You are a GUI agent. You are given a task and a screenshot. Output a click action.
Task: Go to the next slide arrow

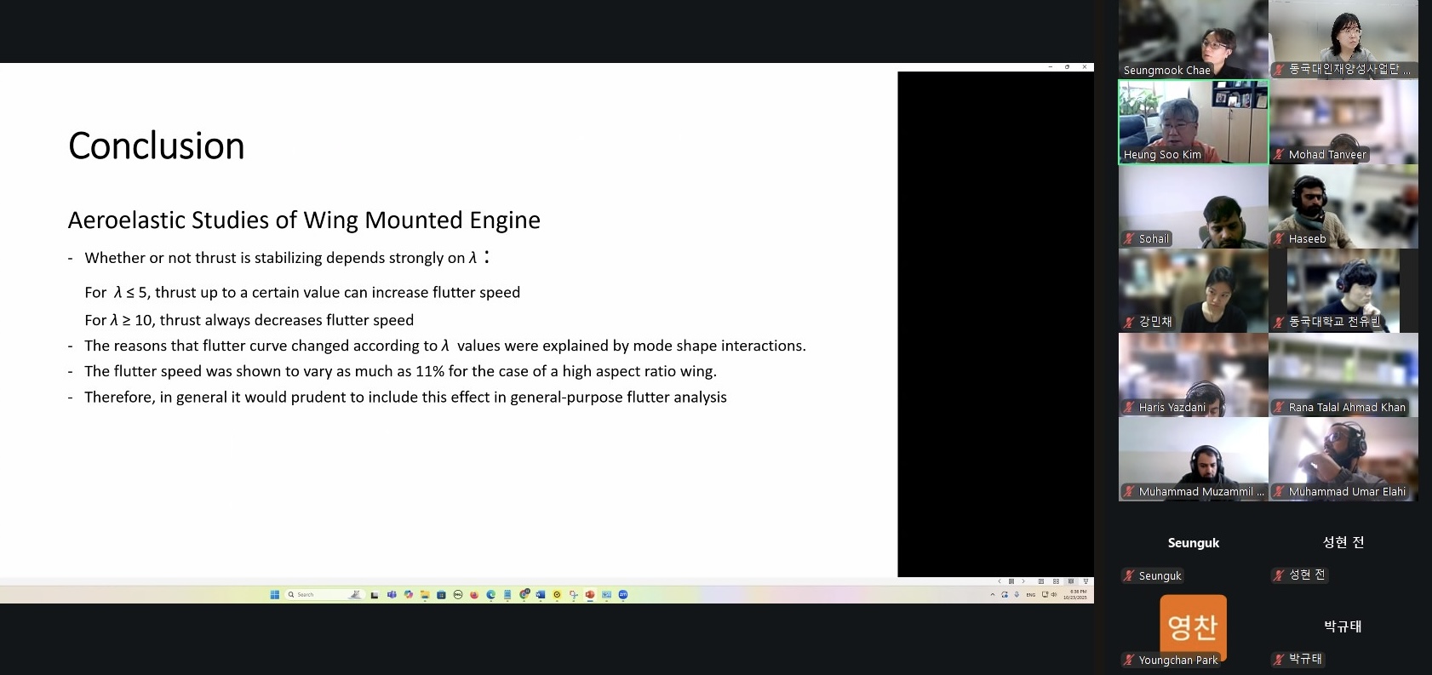tap(1023, 581)
